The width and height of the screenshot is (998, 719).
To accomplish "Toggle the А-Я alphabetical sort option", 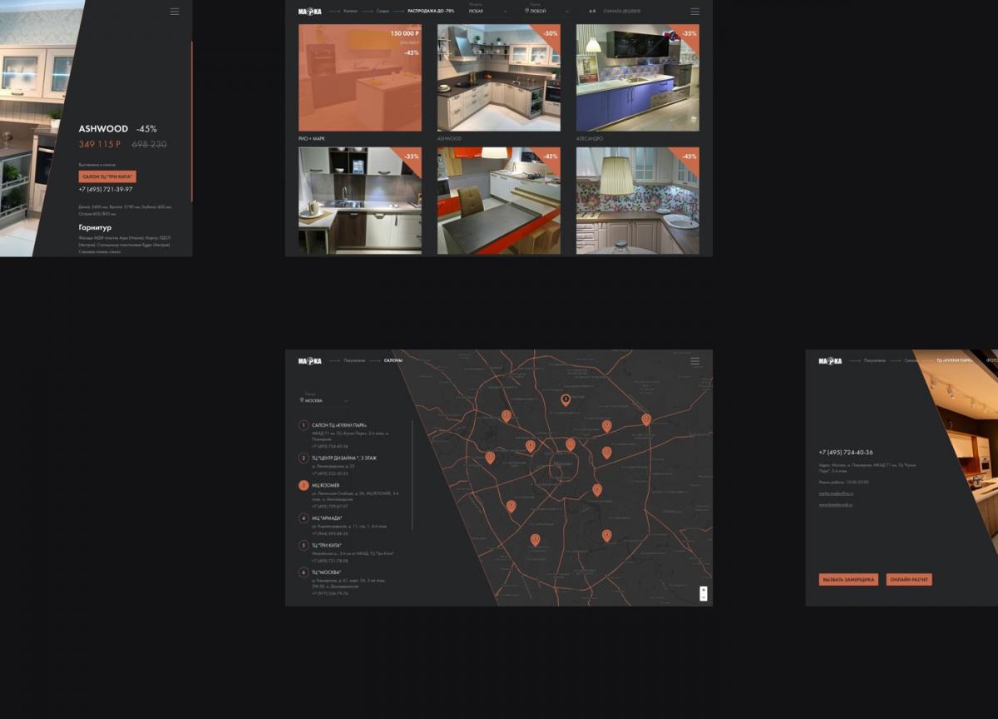I will [592, 12].
